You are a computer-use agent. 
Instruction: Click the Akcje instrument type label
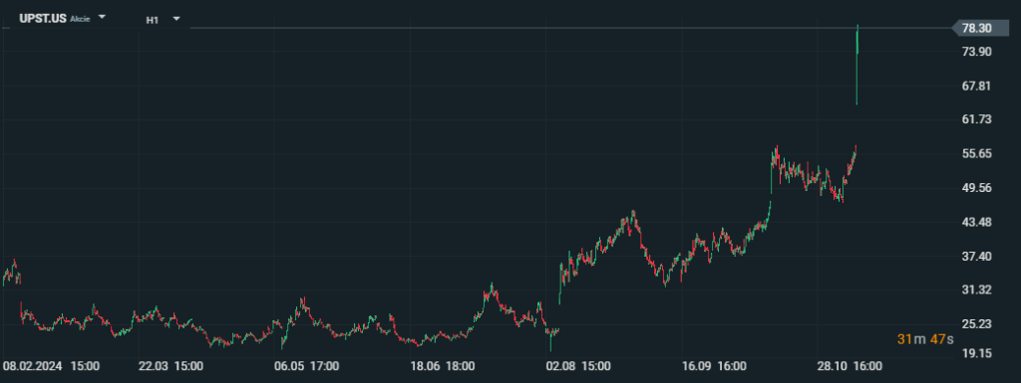pos(80,20)
